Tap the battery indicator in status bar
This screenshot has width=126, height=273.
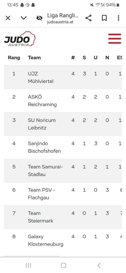(118, 5)
